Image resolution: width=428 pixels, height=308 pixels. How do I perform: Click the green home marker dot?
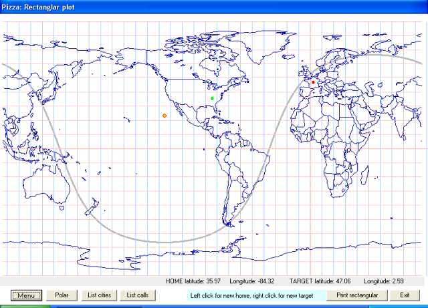coord(213,98)
